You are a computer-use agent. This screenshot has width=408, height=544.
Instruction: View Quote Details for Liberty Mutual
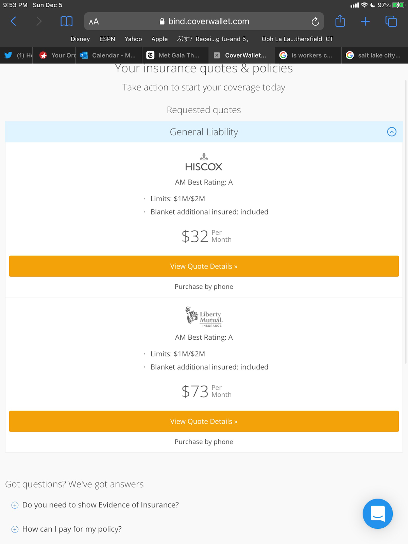coord(204,421)
